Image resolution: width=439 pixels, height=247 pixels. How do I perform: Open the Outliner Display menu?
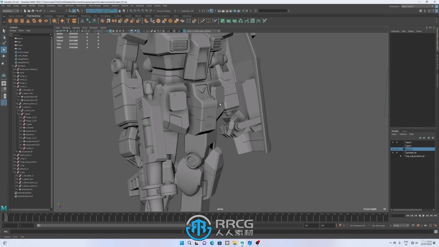click(x=13, y=31)
